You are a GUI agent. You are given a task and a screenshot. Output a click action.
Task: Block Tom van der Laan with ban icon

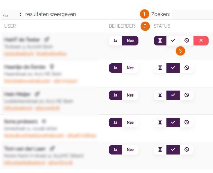point(187,150)
